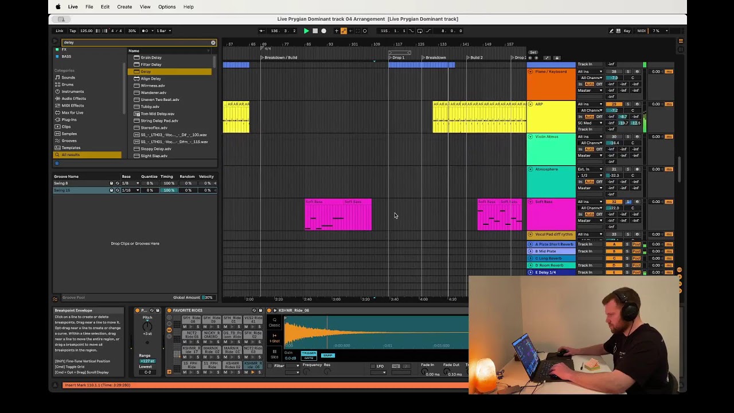Select the Grain Delay result
This screenshot has height=413, width=734.
[151, 57]
